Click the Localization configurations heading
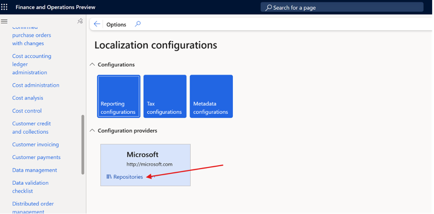The height and width of the screenshot is (214, 434). pos(155,45)
